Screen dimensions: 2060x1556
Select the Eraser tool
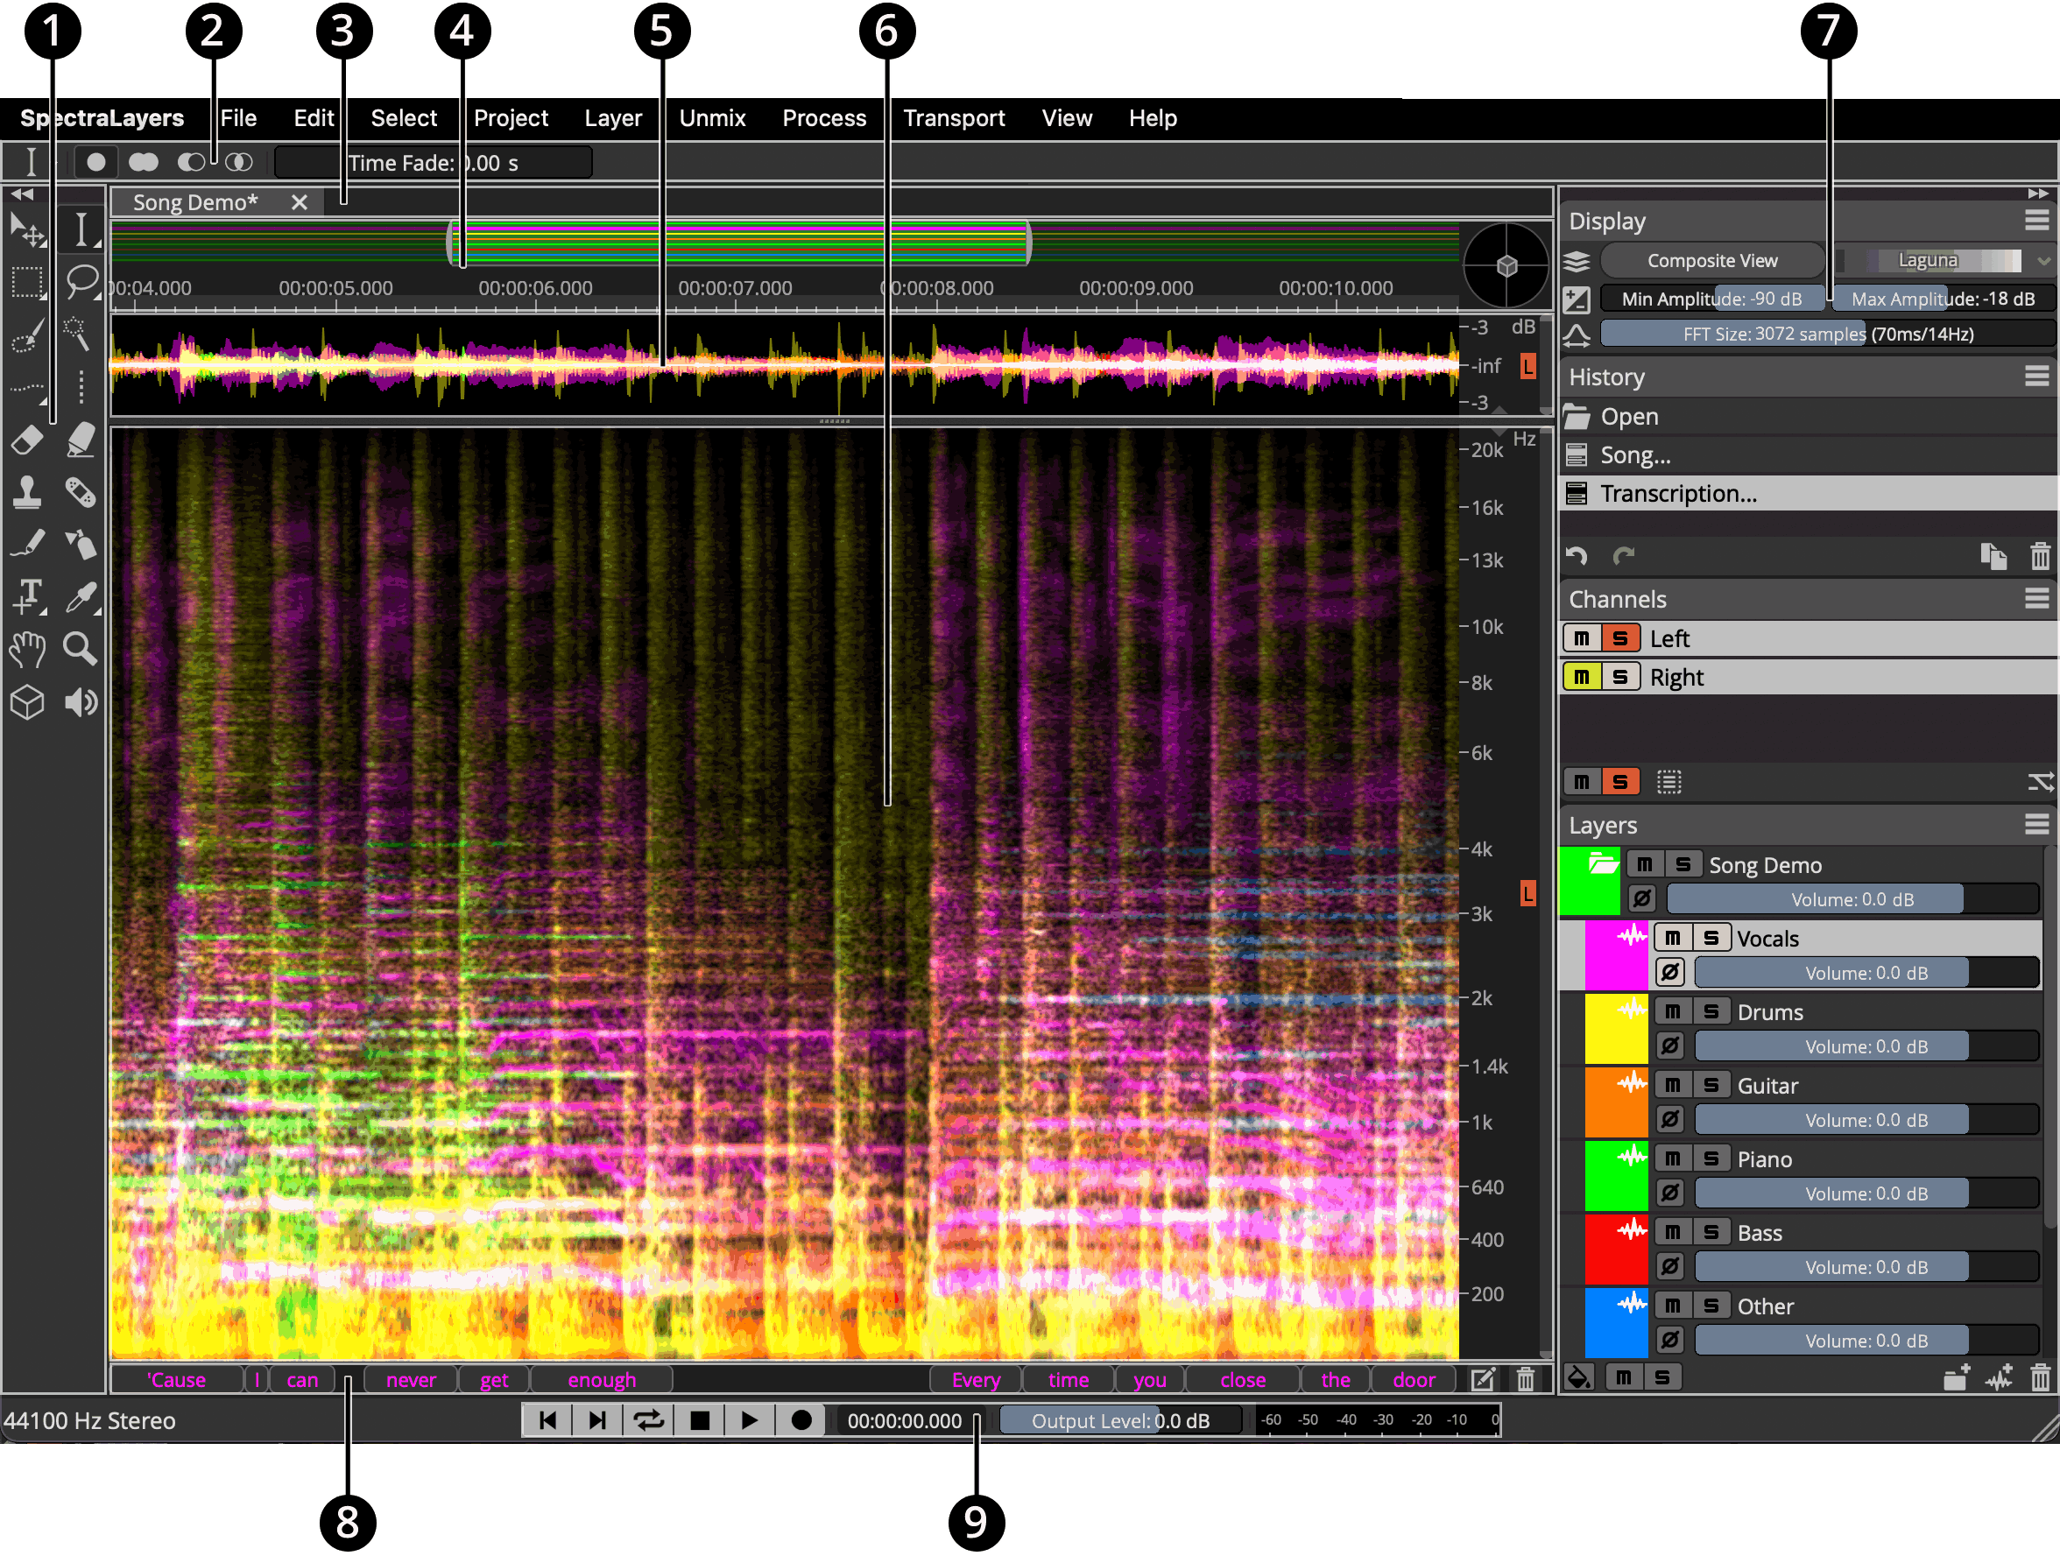coord(26,440)
